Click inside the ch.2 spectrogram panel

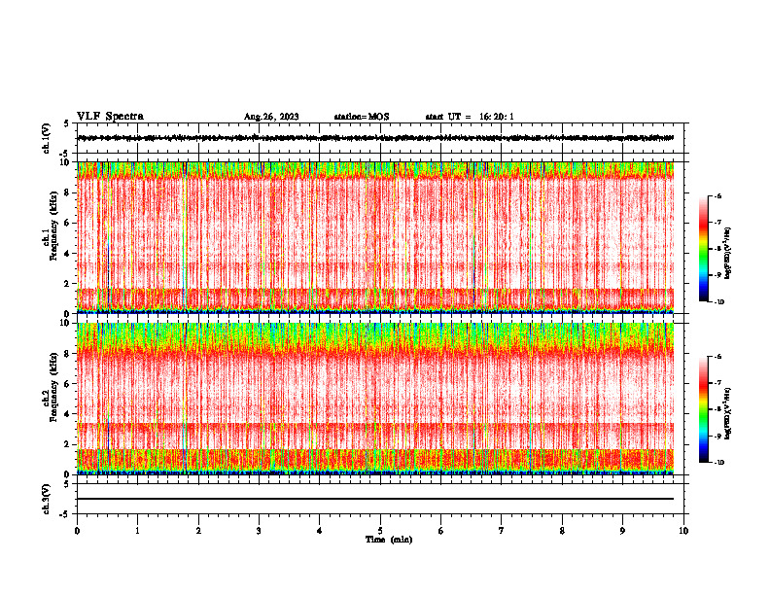375,399
